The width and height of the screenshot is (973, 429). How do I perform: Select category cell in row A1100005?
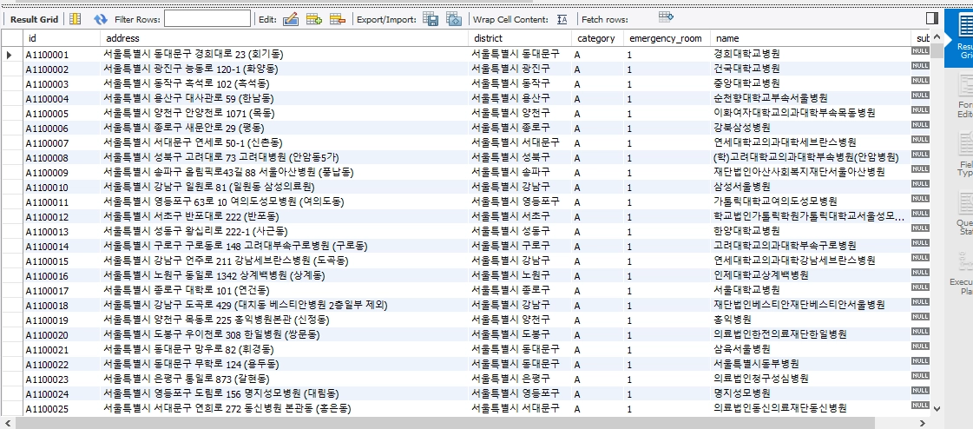click(597, 114)
